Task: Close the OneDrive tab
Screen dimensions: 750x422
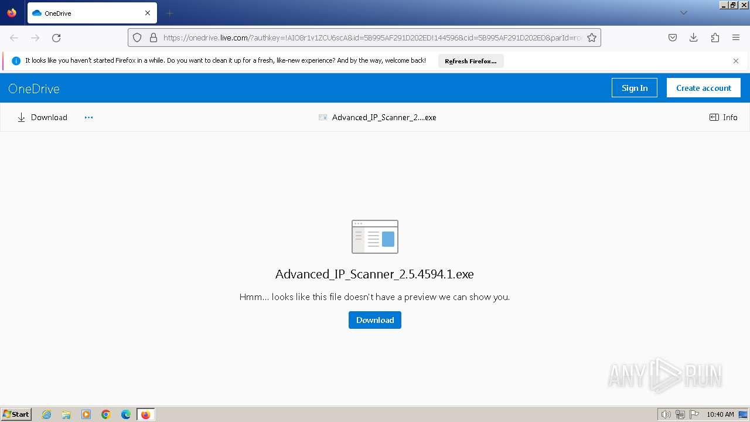Action: (148, 13)
